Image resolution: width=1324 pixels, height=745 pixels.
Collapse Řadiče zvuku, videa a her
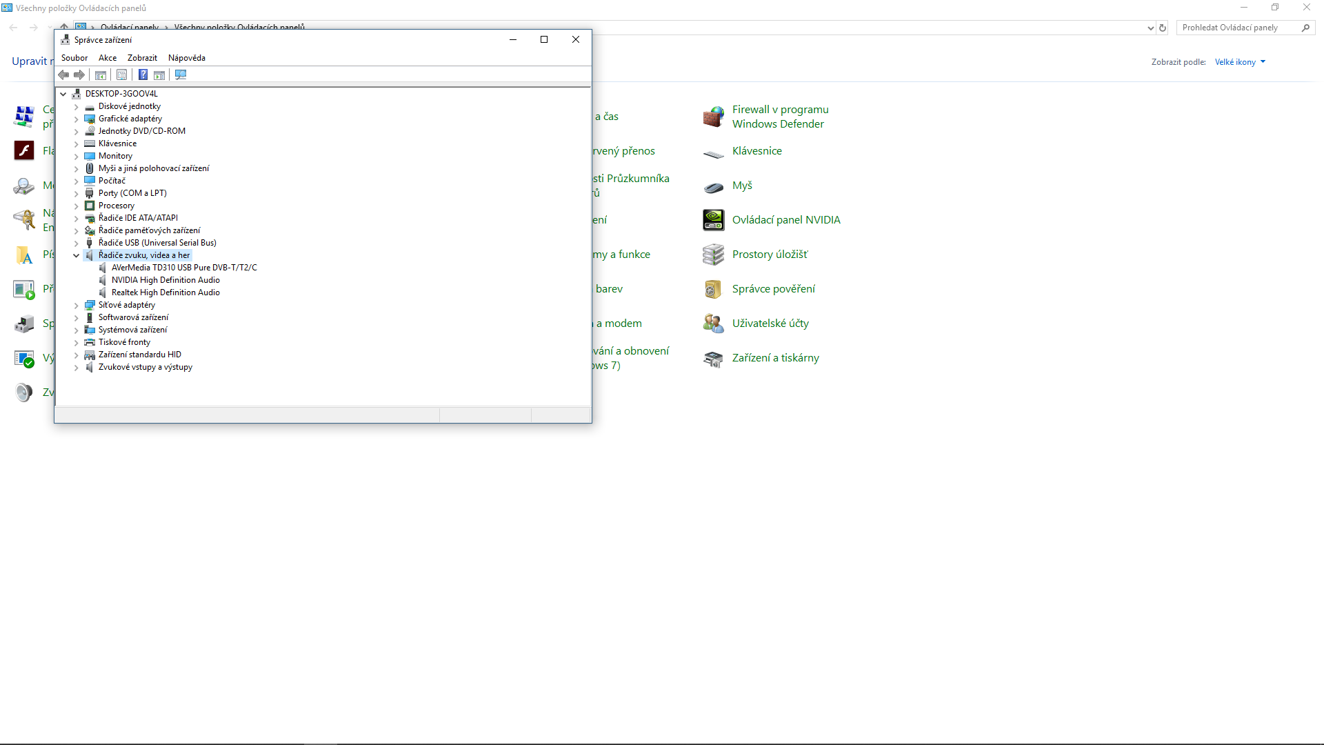(77, 255)
